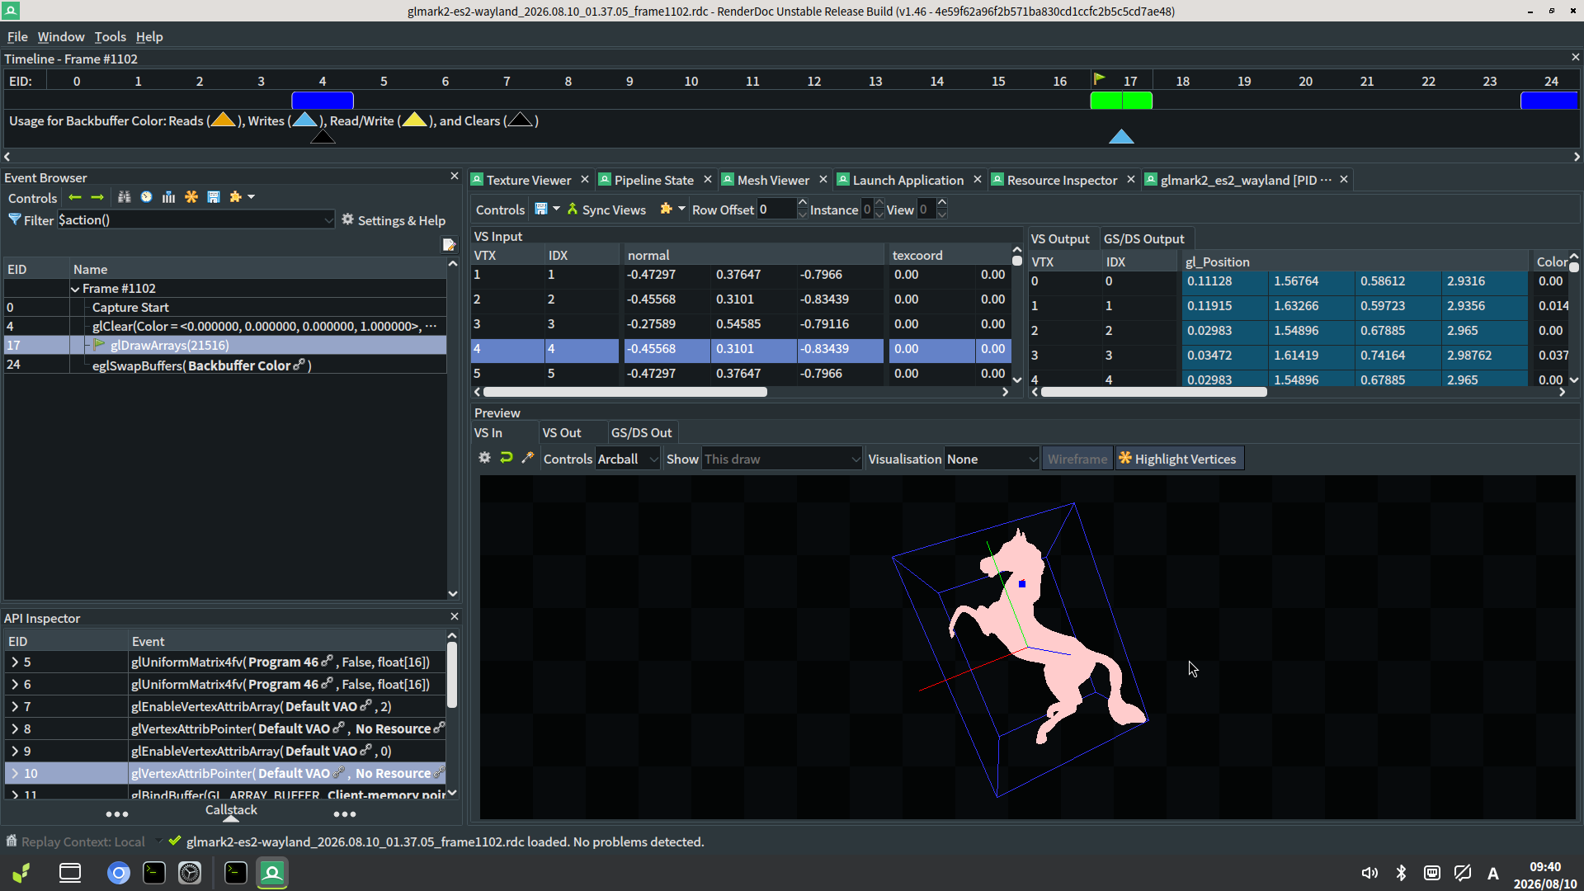
Task: Click the Filter funnel icon
Action: 15,219
